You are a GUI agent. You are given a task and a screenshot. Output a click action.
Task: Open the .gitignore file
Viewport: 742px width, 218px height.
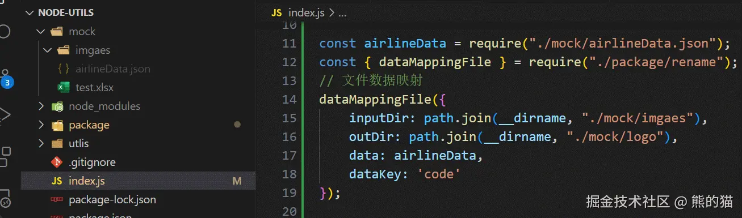tap(93, 162)
